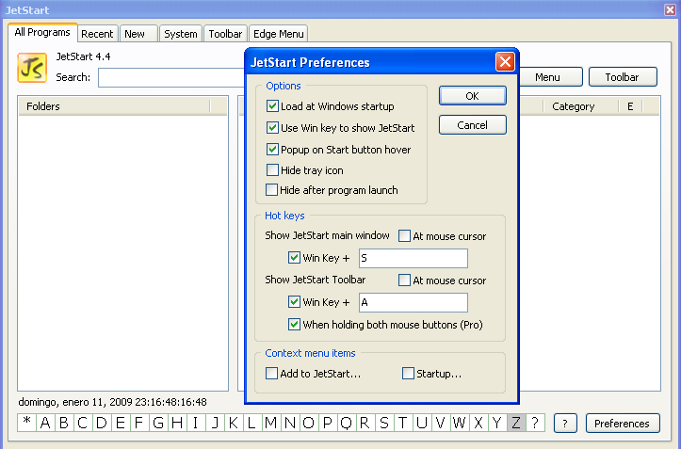Close the JetStart Preferences dialog
The height and width of the screenshot is (449, 681).
[505, 62]
